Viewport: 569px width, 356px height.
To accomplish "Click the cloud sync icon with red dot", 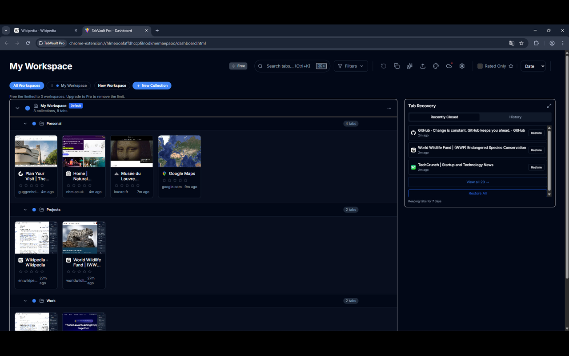I will coord(449,66).
